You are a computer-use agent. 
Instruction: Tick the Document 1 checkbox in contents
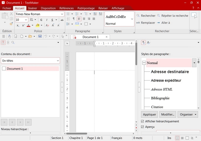pyautogui.click(x=4, y=68)
